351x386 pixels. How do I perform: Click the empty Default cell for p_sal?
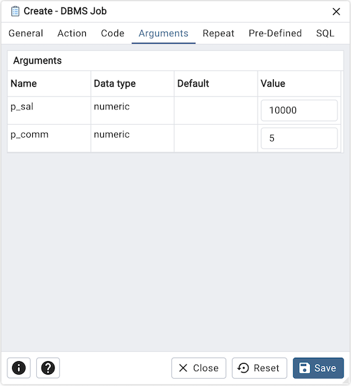216,110
